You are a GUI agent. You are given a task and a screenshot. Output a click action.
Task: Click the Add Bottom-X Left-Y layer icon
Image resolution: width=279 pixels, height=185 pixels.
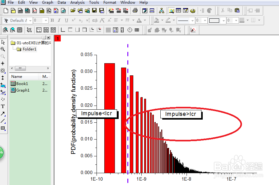63,30
